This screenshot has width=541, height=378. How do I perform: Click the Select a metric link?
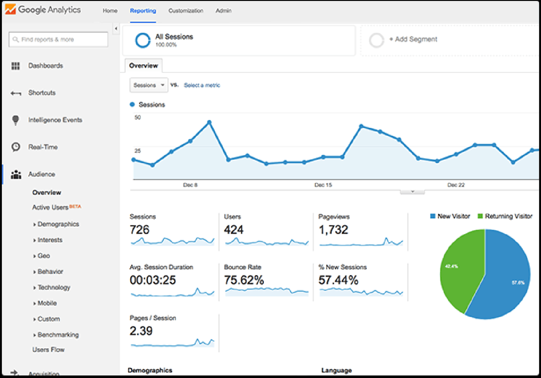point(202,85)
